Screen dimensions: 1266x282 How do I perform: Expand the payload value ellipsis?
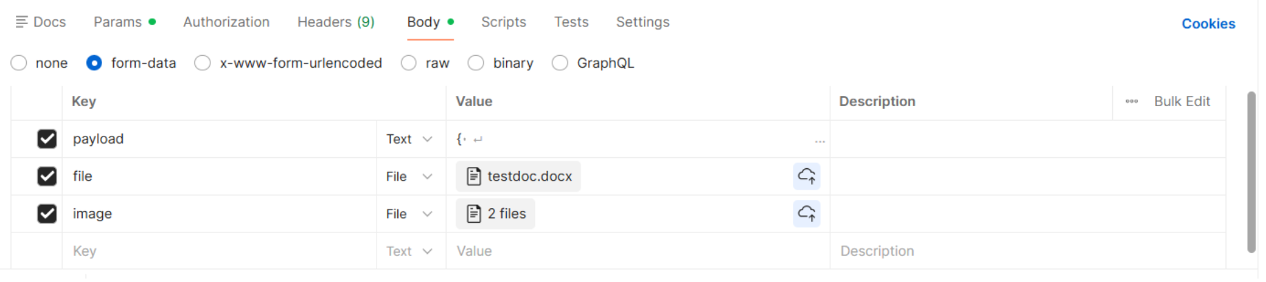(x=819, y=141)
